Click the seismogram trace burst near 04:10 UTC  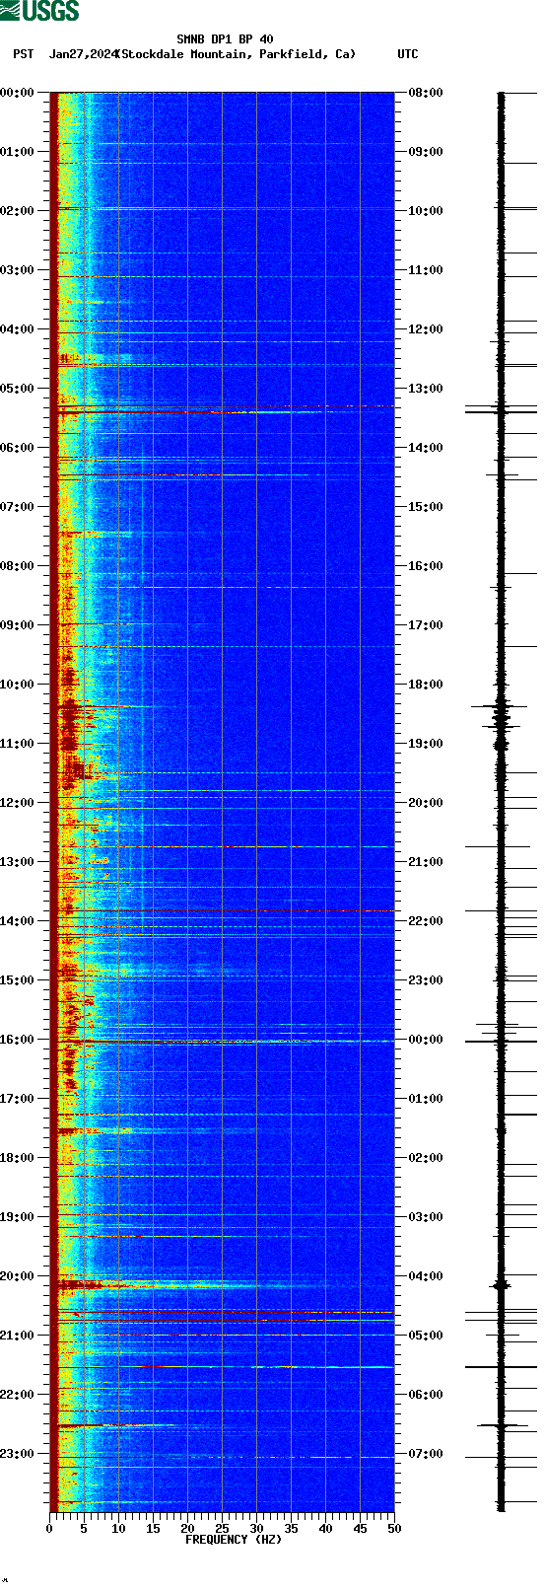[x=502, y=1285]
